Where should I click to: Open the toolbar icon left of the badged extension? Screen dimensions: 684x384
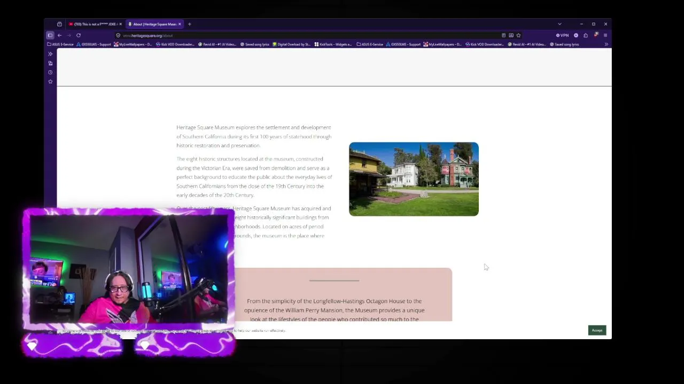(x=586, y=35)
